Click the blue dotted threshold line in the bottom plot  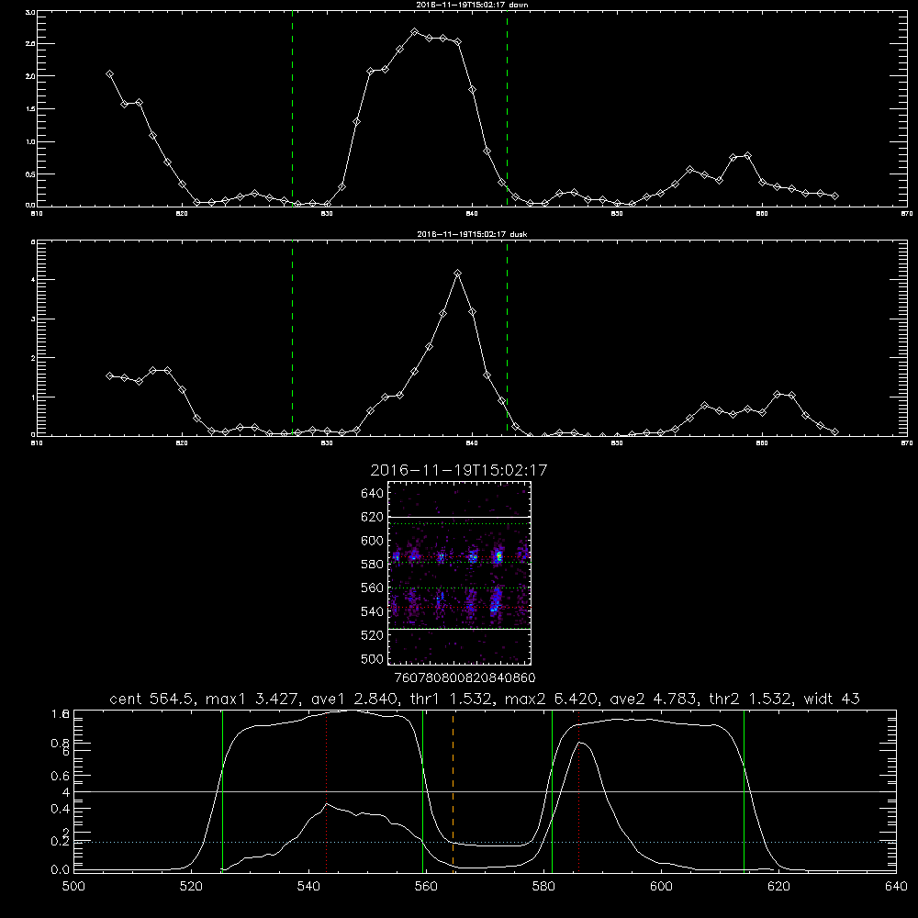click(485, 842)
